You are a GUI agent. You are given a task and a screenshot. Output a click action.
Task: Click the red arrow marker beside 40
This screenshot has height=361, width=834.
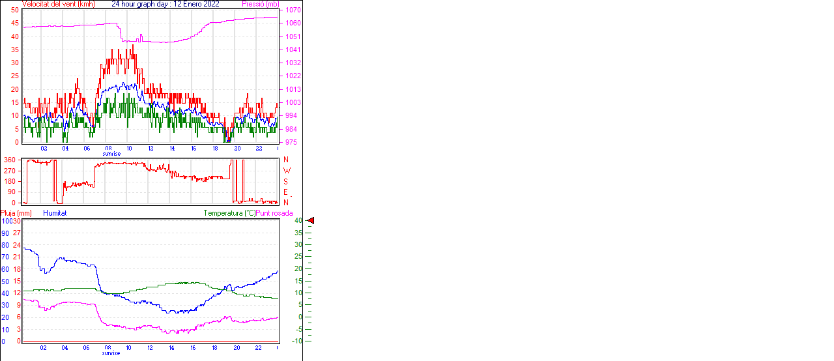311,221
